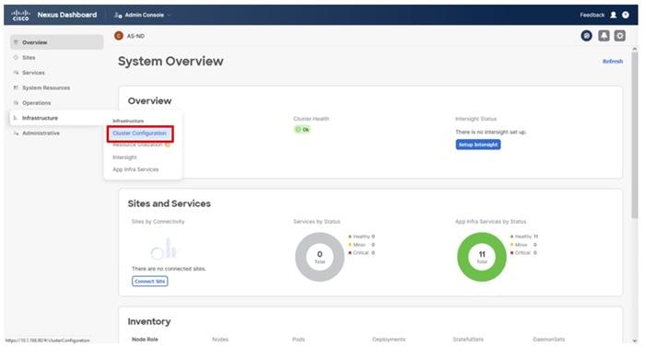Expand the Infrastructure sidebar item
Image resolution: width=645 pixels, height=358 pixels.
(57, 118)
